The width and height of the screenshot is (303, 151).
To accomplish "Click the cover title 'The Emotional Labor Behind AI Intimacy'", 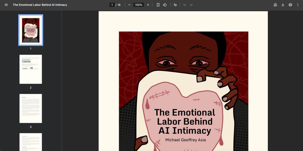I will click(x=185, y=121).
